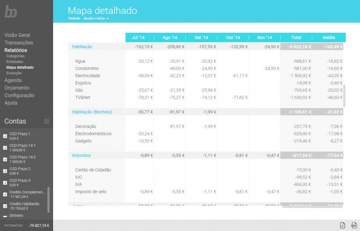
Task: Disable the Credito Habitacão account checkbox
Action: tap(5, 206)
